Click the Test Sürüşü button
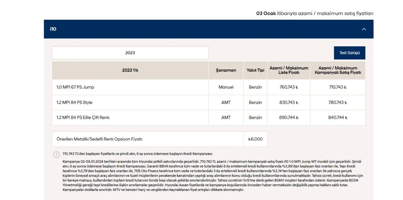The width and height of the screenshot is (403, 200). pyautogui.click(x=350, y=53)
